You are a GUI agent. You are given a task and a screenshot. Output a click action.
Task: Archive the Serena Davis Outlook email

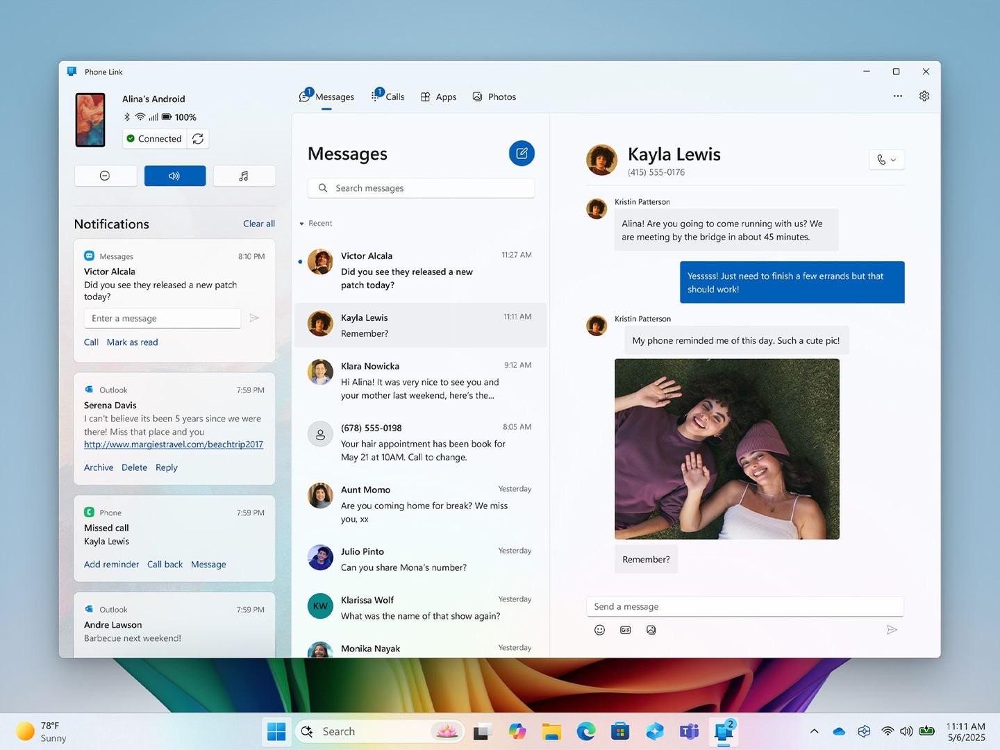(x=99, y=467)
